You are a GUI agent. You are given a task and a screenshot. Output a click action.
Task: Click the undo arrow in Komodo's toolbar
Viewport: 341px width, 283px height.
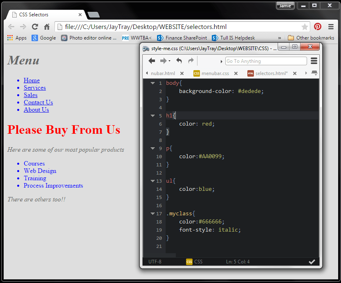179,60
